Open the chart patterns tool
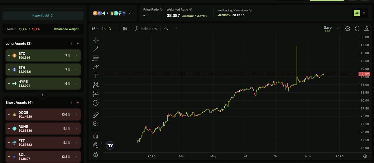This screenshot has width=374, height=163. [x=96, y=85]
